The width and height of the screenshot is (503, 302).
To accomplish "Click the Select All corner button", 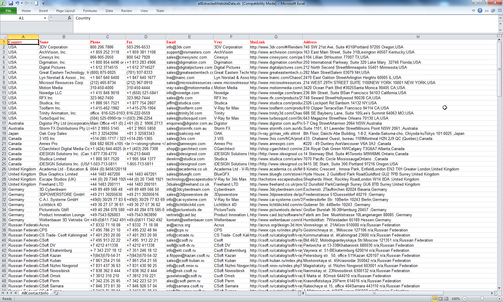I will pos(4,37).
